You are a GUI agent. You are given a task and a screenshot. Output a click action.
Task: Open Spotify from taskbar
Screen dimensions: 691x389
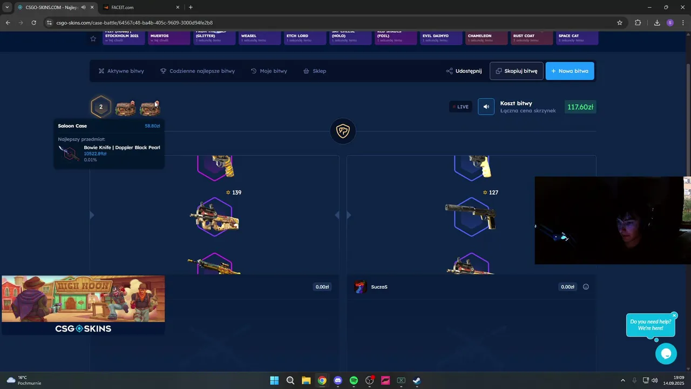354,380
